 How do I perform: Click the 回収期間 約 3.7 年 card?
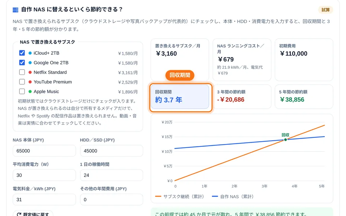pos(180,97)
